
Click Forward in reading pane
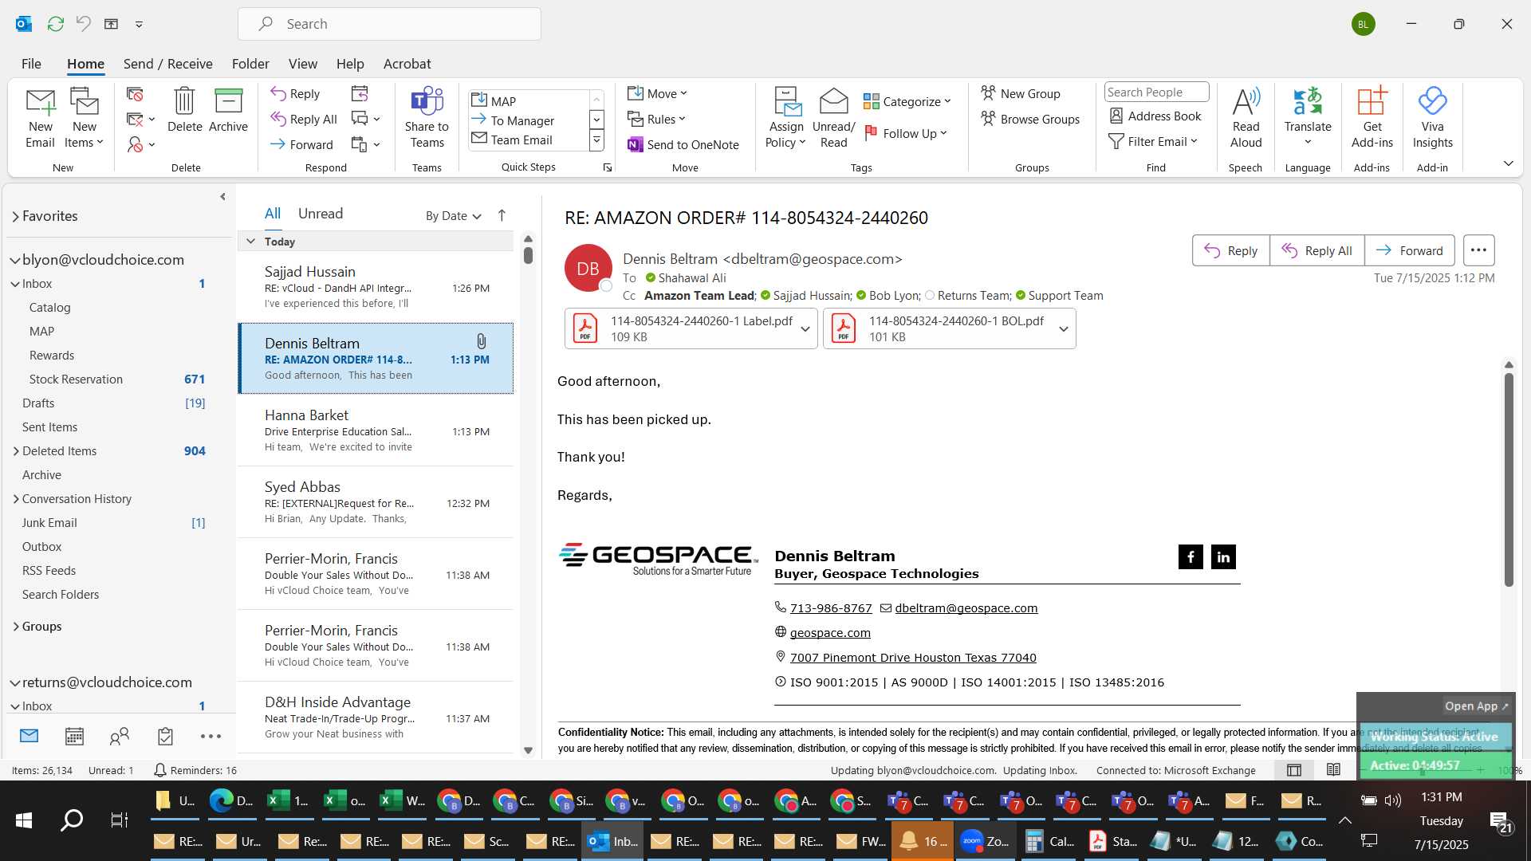[x=1409, y=250]
